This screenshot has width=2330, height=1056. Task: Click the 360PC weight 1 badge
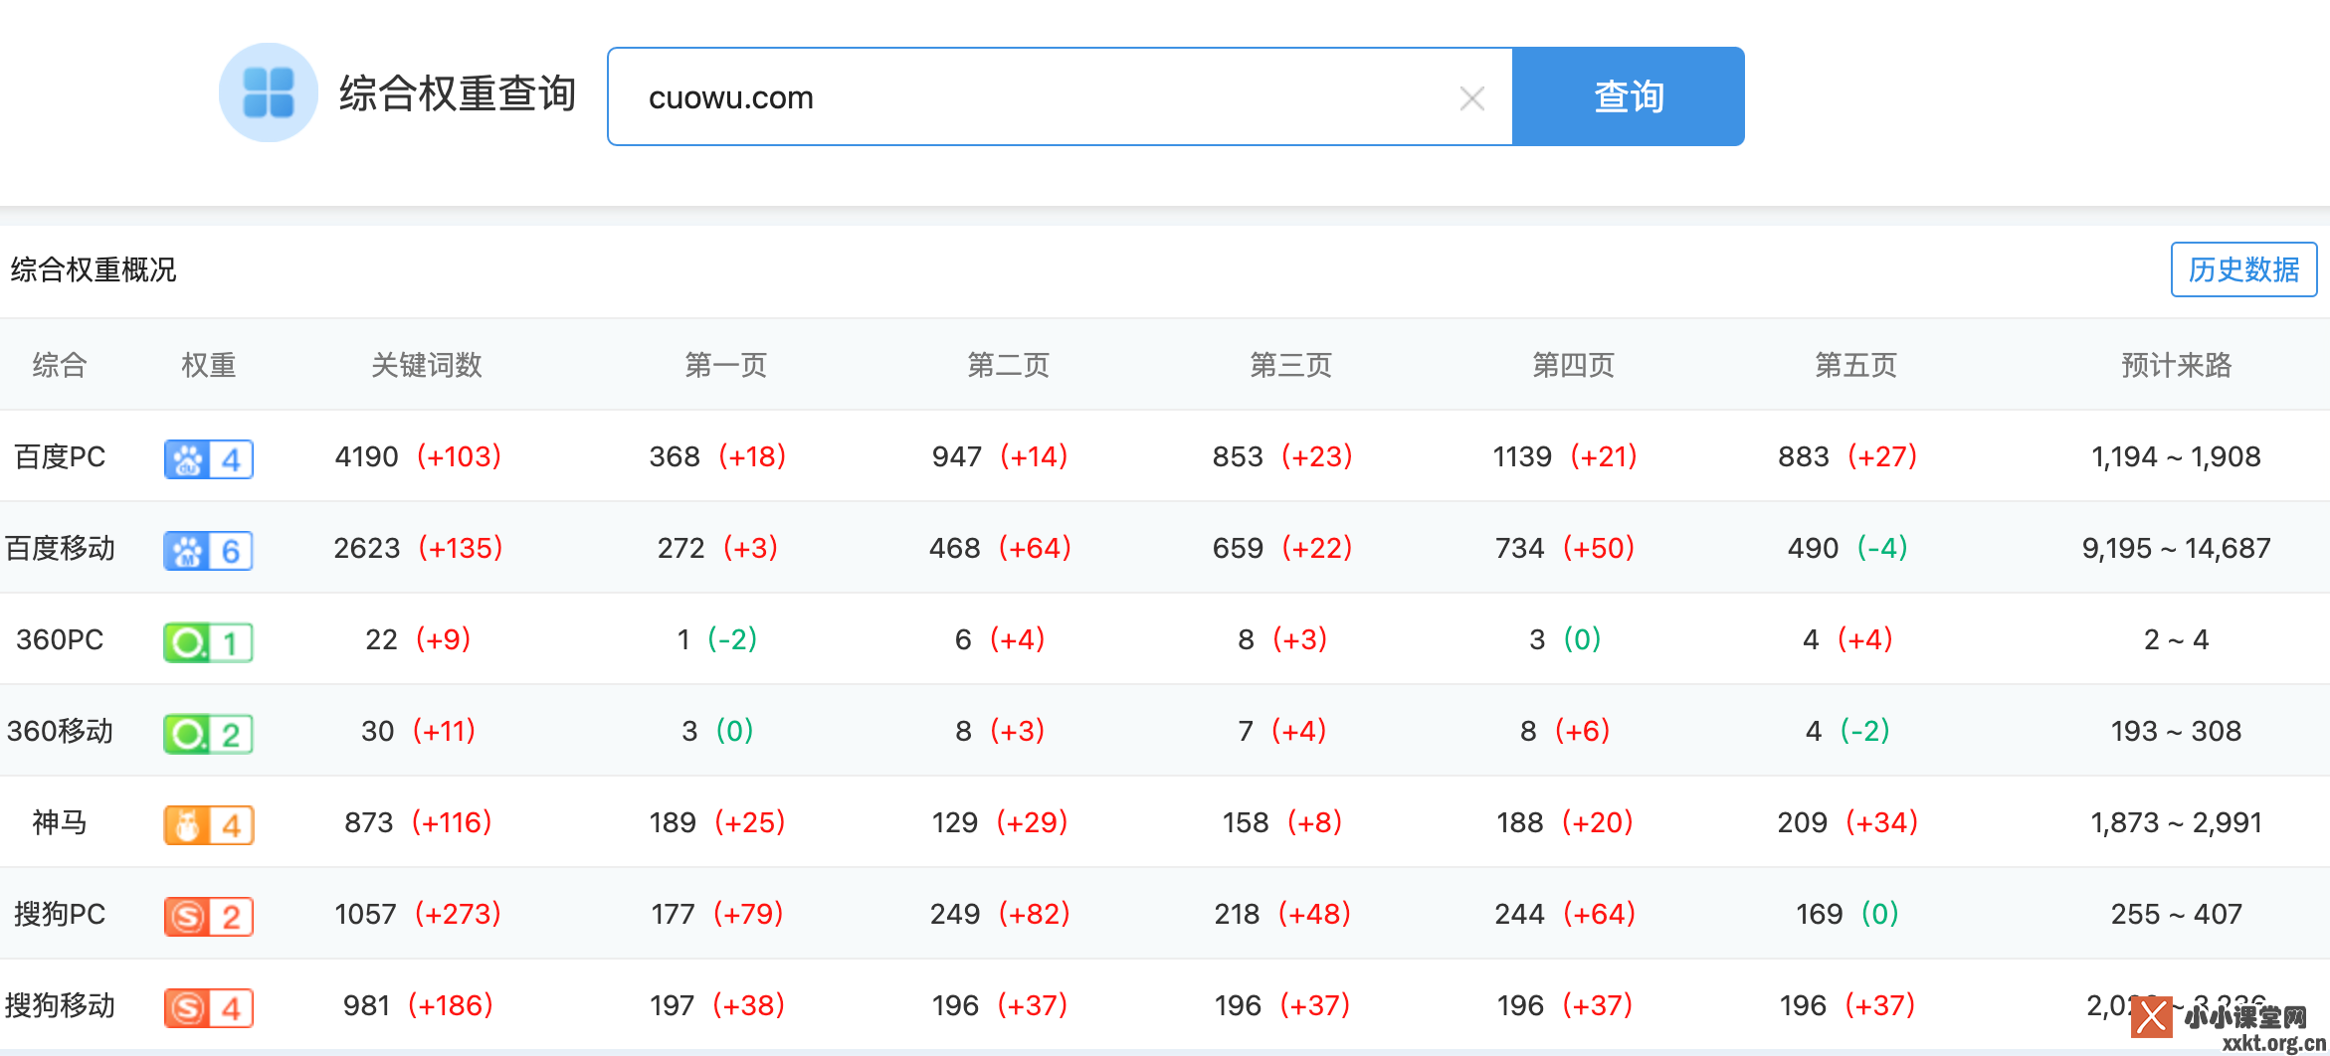(209, 641)
